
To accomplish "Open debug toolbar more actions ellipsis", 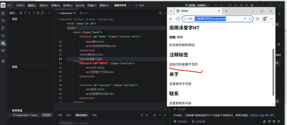I will tap(50, 13).
